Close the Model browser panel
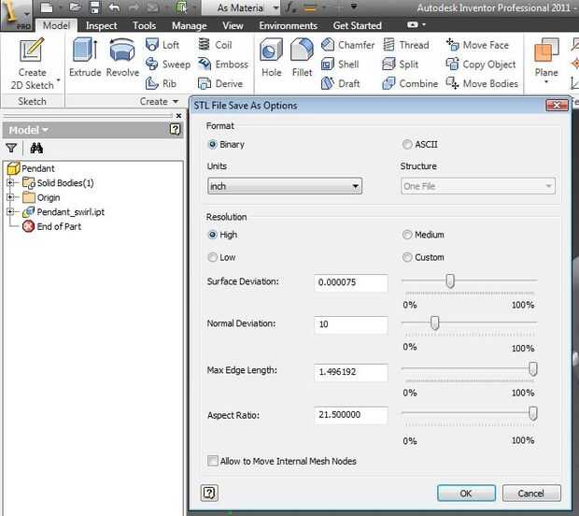This screenshot has height=516, width=579. point(178,116)
